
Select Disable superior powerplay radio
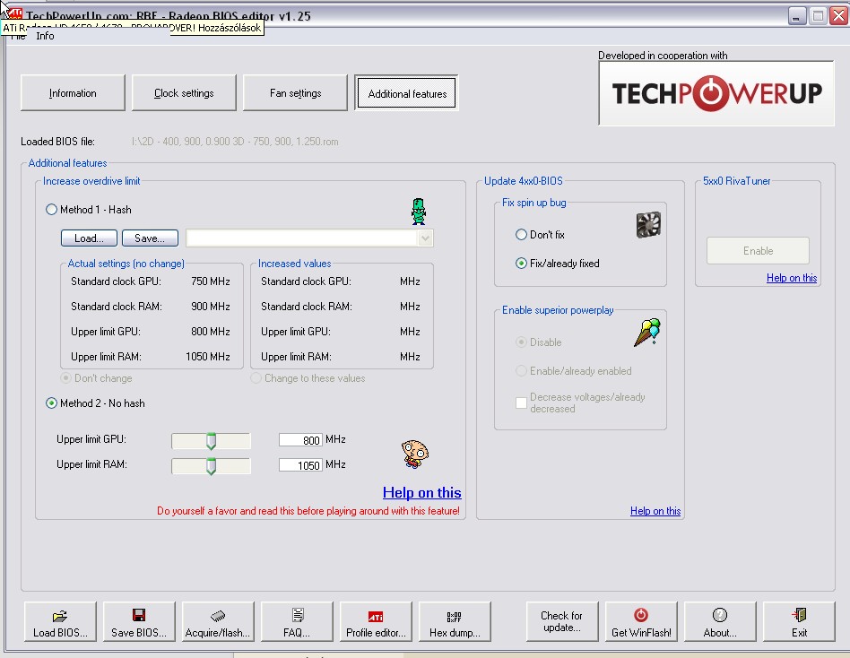(521, 342)
